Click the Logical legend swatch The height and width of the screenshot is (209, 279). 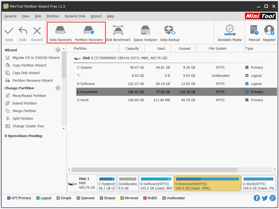pos(38,198)
